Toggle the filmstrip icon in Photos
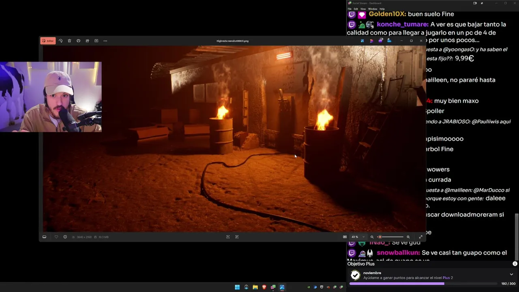519x292 pixels. coord(44,237)
